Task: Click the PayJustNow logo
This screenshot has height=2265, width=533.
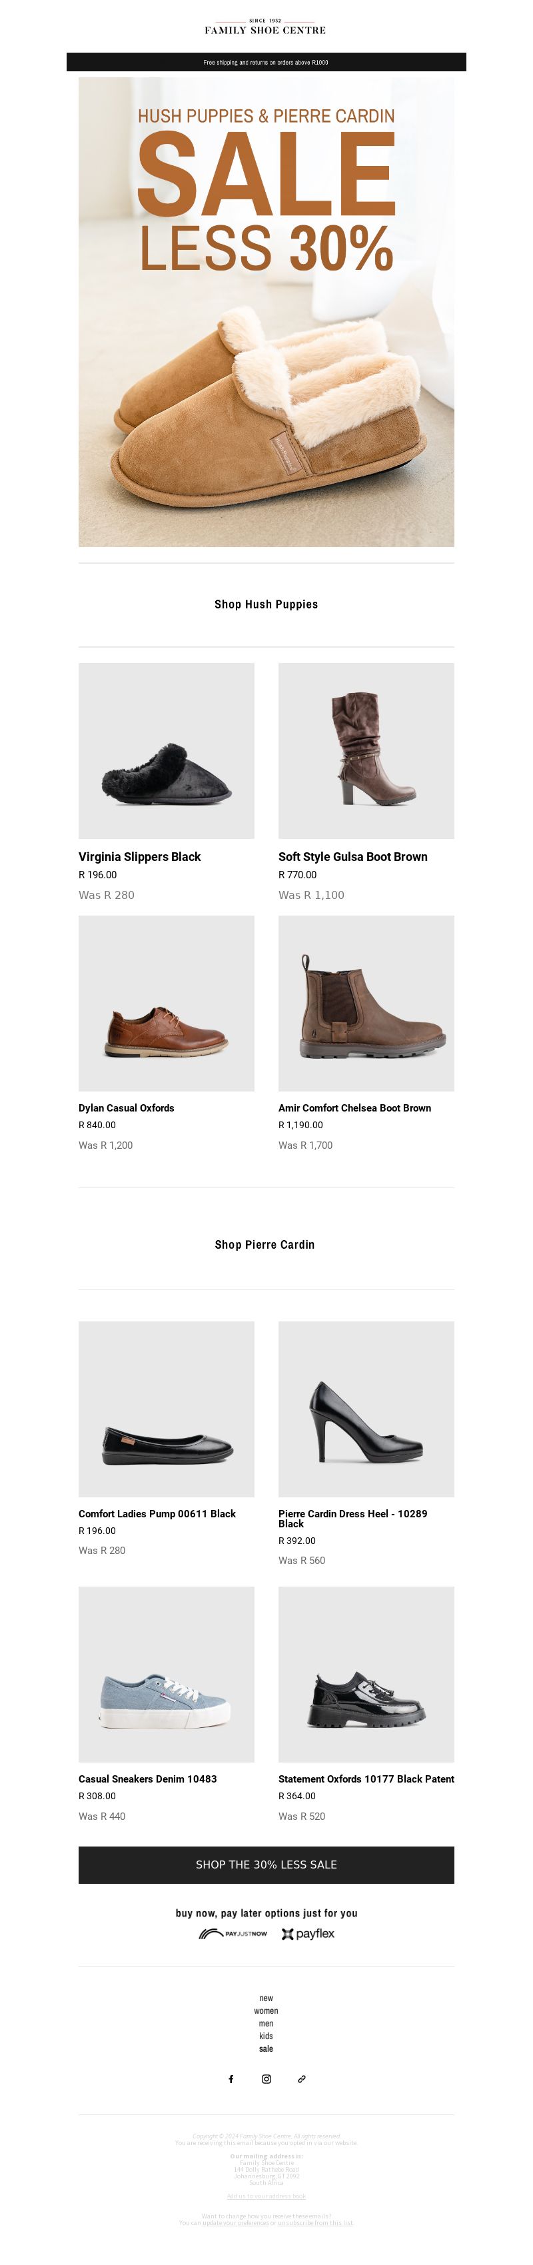Action: click(233, 1934)
